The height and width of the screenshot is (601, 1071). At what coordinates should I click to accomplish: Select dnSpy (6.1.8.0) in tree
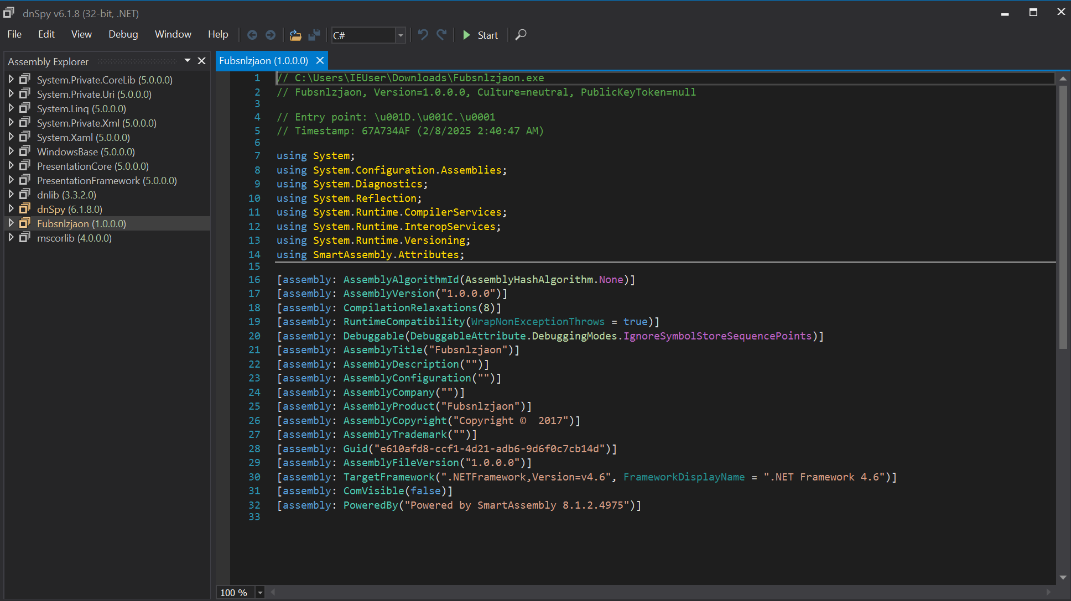tap(69, 210)
